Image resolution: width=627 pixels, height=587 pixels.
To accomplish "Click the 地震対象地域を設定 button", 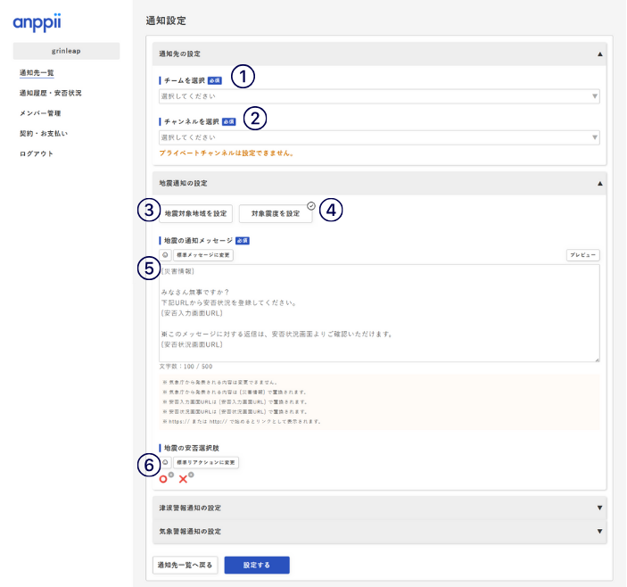I will [x=196, y=214].
